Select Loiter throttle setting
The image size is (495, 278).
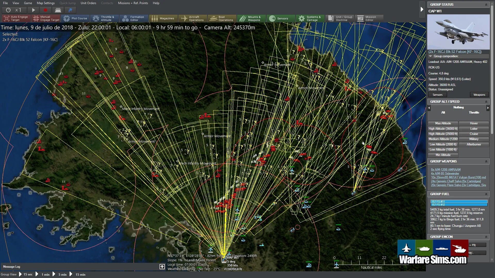[474, 129]
